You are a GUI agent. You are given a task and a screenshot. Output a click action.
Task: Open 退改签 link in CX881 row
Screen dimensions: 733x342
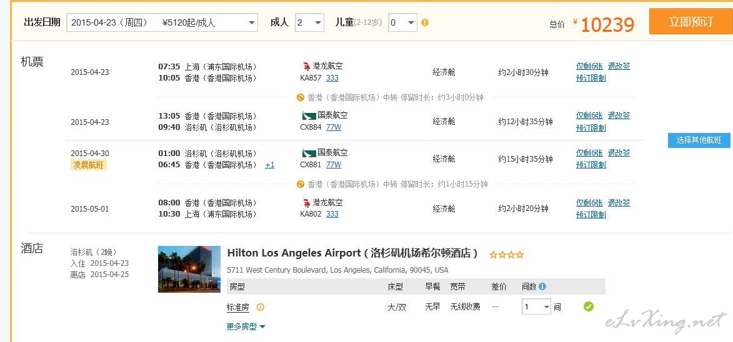[619, 152]
